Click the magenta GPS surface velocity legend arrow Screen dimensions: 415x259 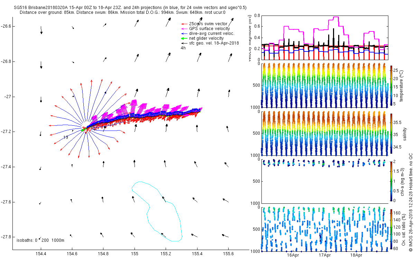[x=185, y=28]
